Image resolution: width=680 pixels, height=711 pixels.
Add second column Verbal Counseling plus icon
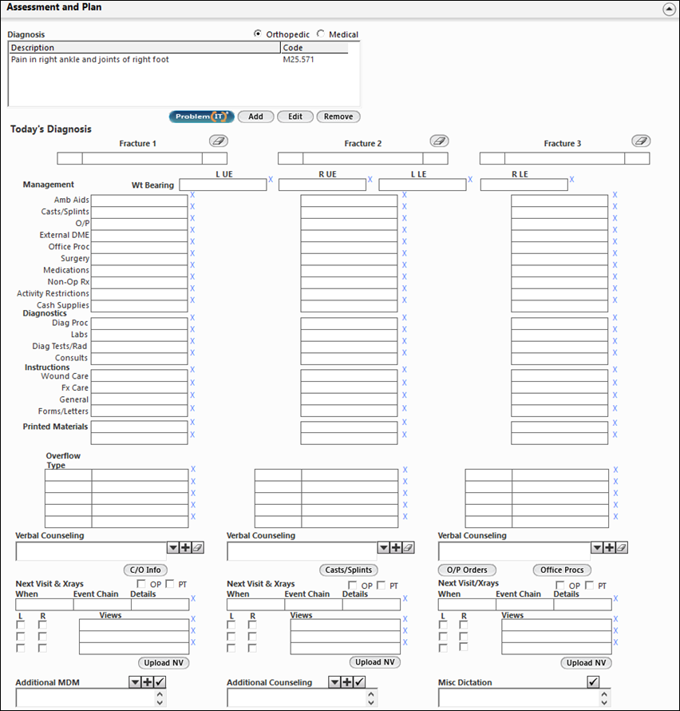[x=396, y=548]
